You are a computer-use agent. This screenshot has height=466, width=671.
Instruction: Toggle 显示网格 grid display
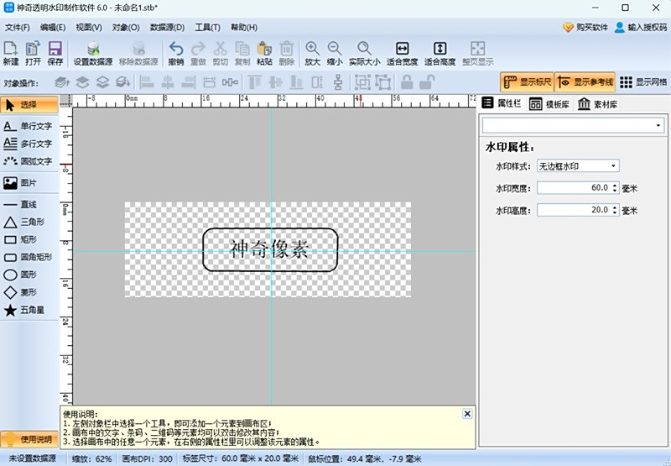[x=643, y=81]
